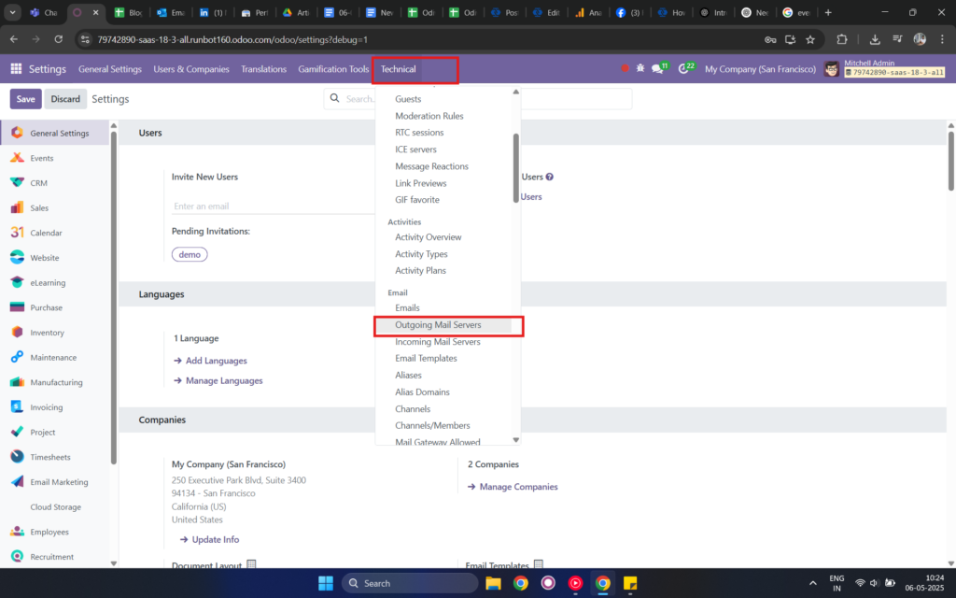Image resolution: width=956 pixels, height=598 pixels.
Task: Reload the browser page
Action: [59, 39]
